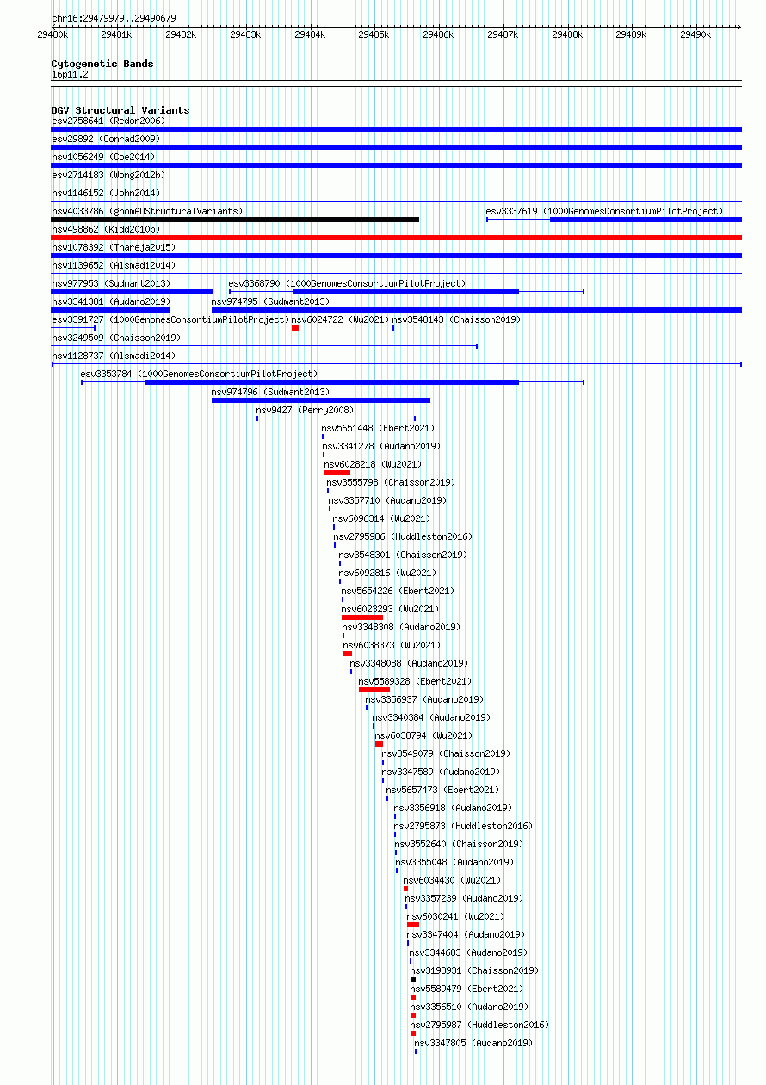Select nsv3548301 (Chaisson2019) label
Viewport: 766px width, 1085px height.
pyautogui.click(x=403, y=555)
